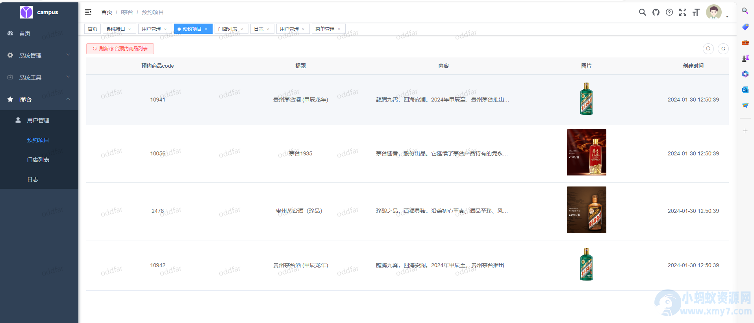754x323 pixels.
Task: Open the header search magnifier icon
Action: (x=642, y=12)
